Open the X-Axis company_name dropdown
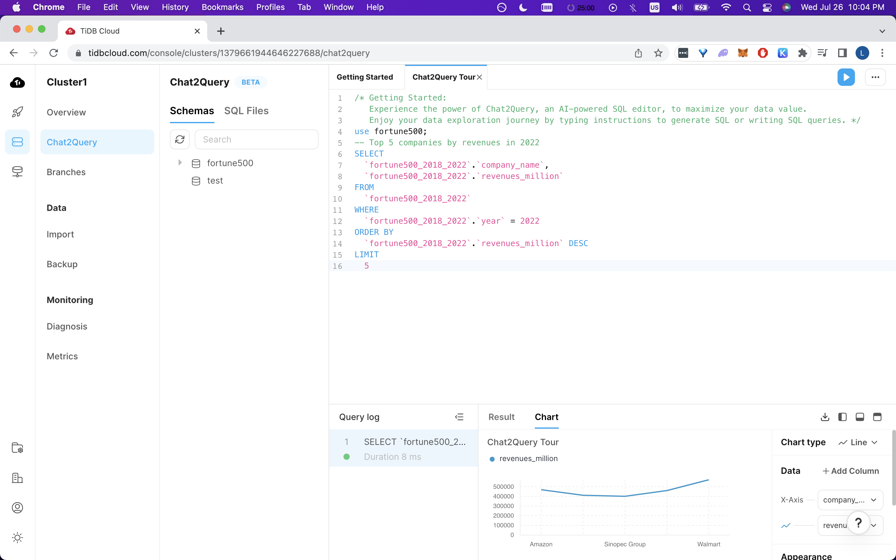Viewport: 896px width, 560px height. tap(850, 500)
